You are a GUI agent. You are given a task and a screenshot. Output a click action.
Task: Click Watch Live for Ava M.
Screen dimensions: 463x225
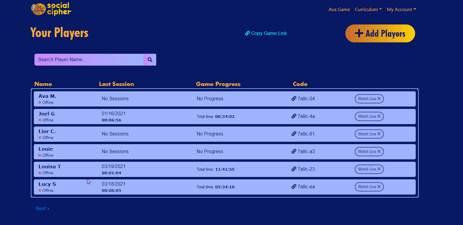pos(369,99)
